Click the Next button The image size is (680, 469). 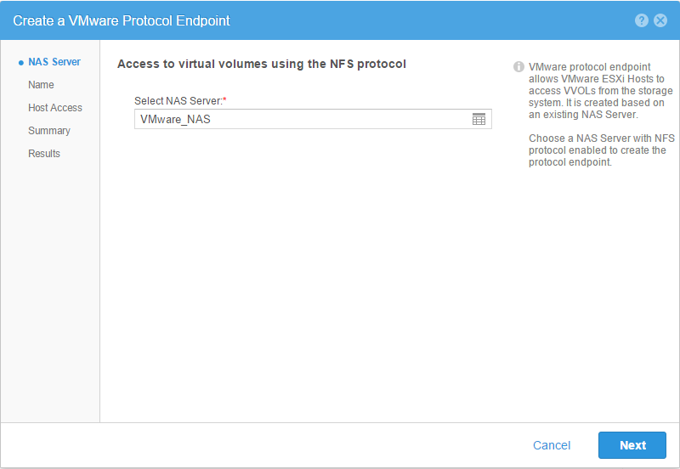coord(632,445)
